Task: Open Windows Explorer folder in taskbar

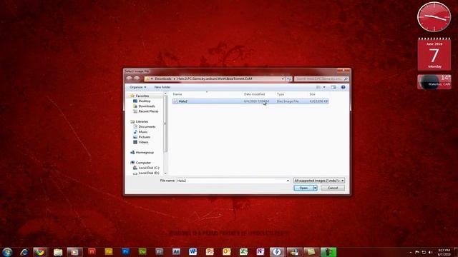Action: 58,252
